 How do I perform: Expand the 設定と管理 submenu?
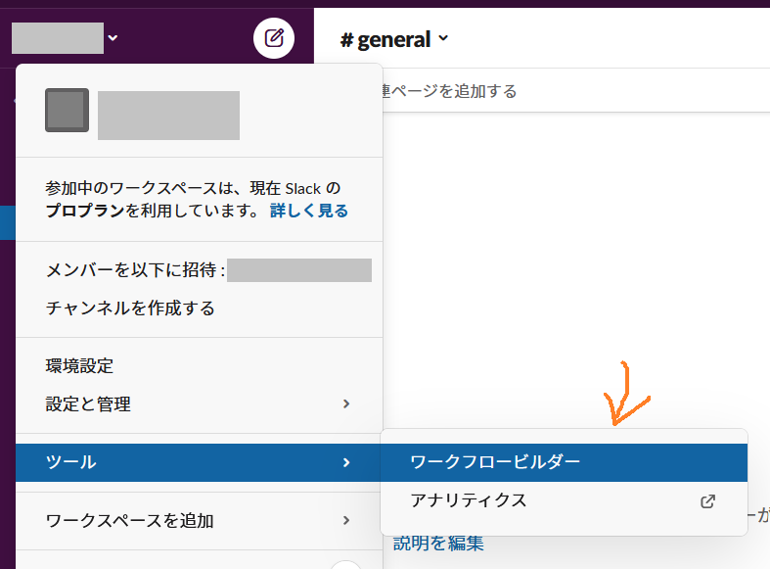[x=200, y=403]
